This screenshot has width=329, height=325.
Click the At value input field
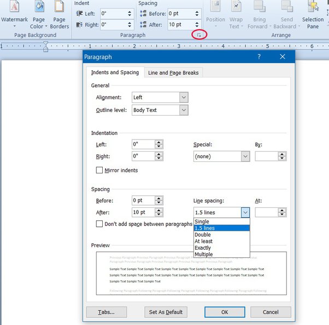(x=267, y=213)
